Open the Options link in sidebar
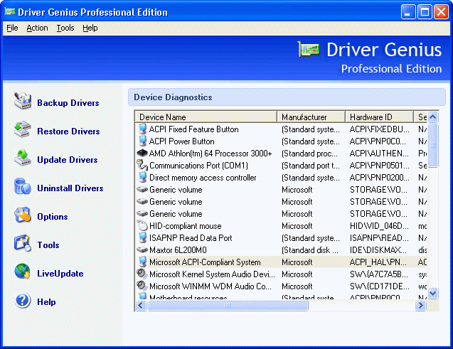Viewport: 453px width, 349px height. pyautogui.click(x=53, y=217)
